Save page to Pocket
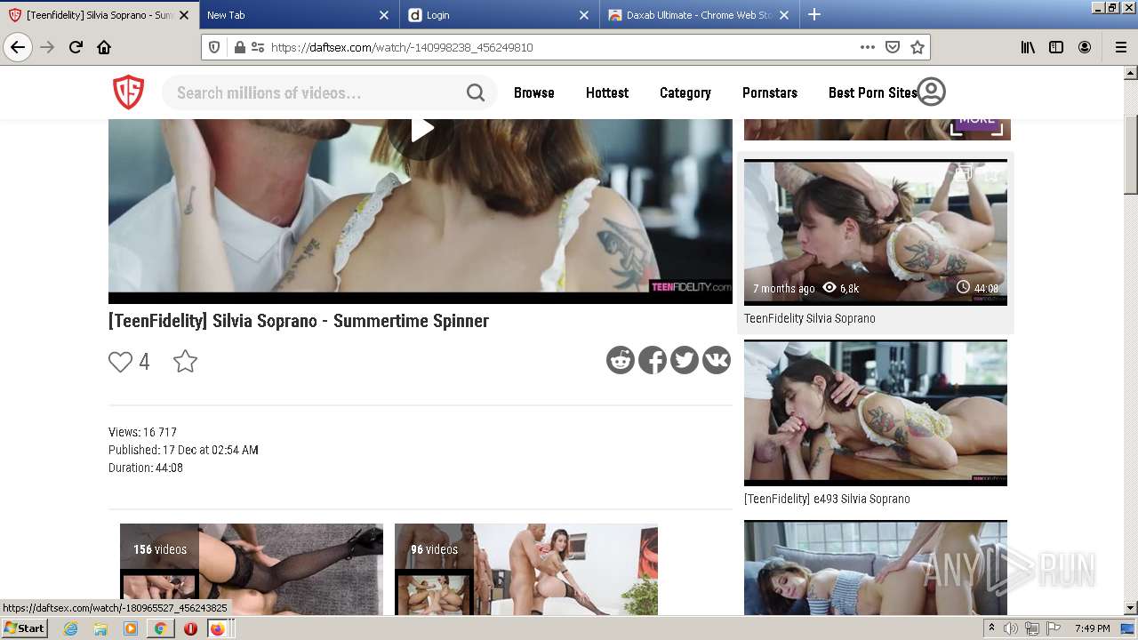1138x640 pixels. pyautogui.click(x=893, y=47)
